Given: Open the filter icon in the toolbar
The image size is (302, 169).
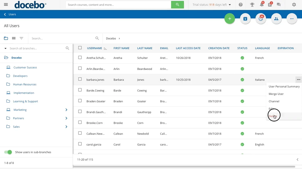Looking at the screenshot, I should [x=21, y=38].
